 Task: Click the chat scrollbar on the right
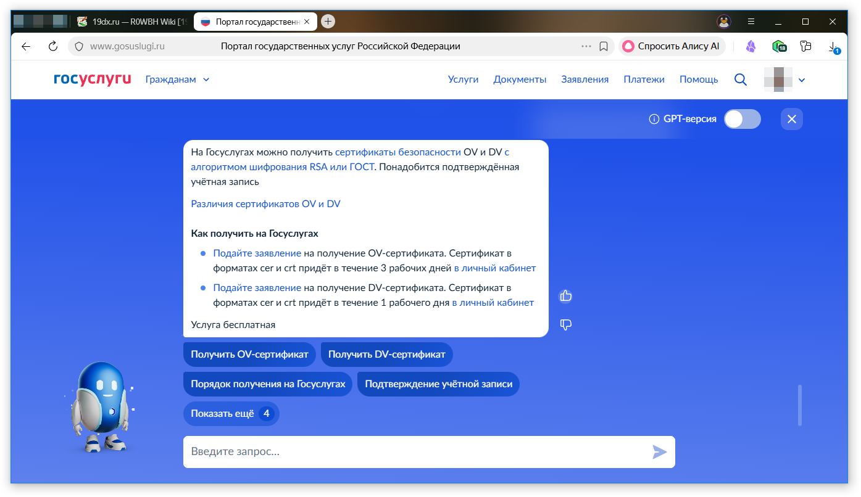pos(799,405)
